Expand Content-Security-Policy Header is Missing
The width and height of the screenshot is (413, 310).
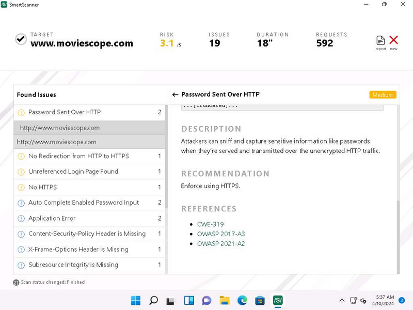point(89,234)
